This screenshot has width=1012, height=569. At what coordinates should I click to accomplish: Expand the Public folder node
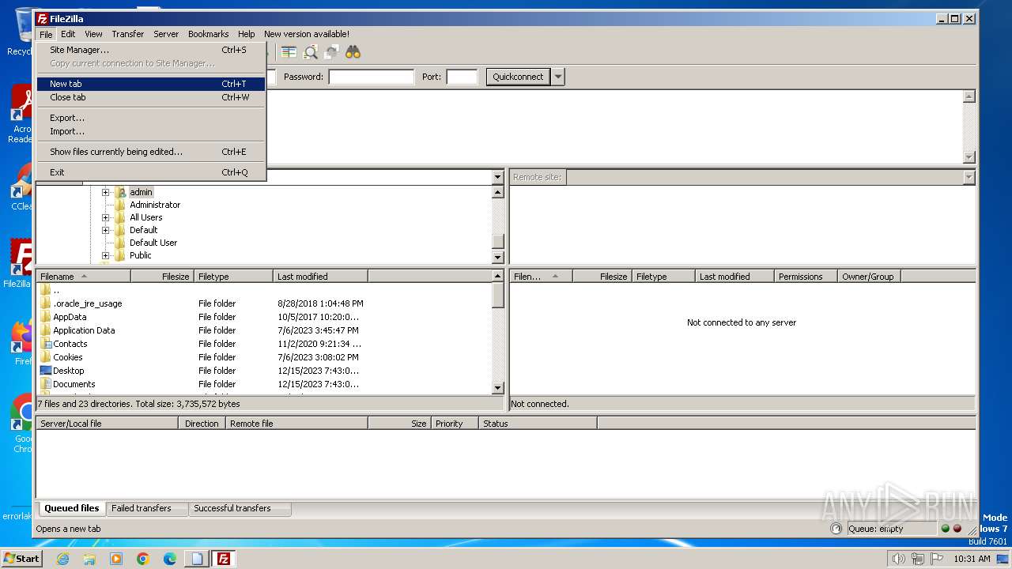(x=105, y=255)
